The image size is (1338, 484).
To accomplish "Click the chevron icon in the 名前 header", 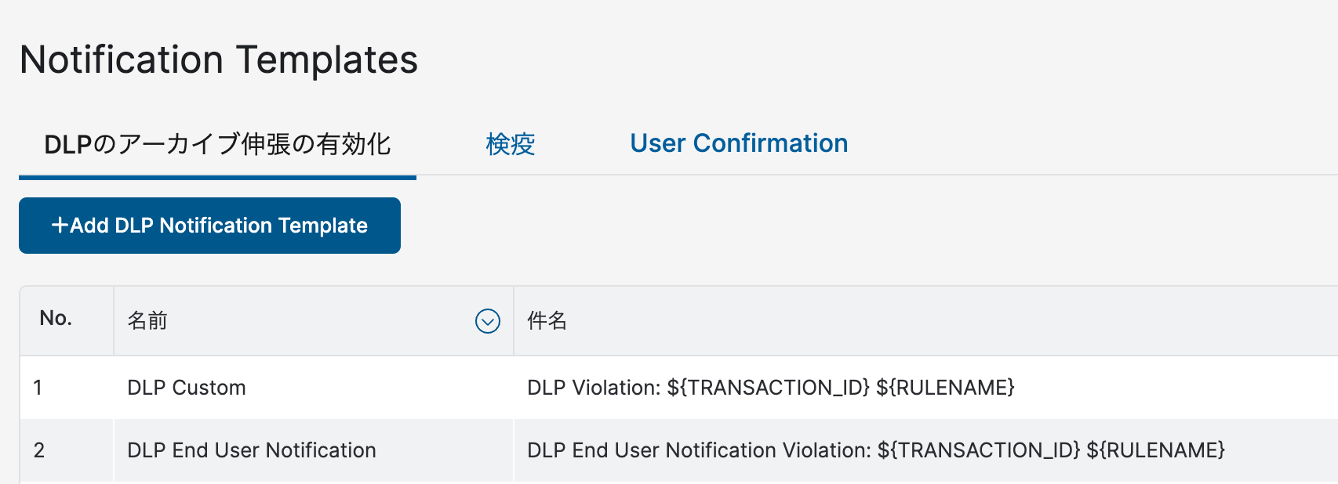I will (487, 321).
